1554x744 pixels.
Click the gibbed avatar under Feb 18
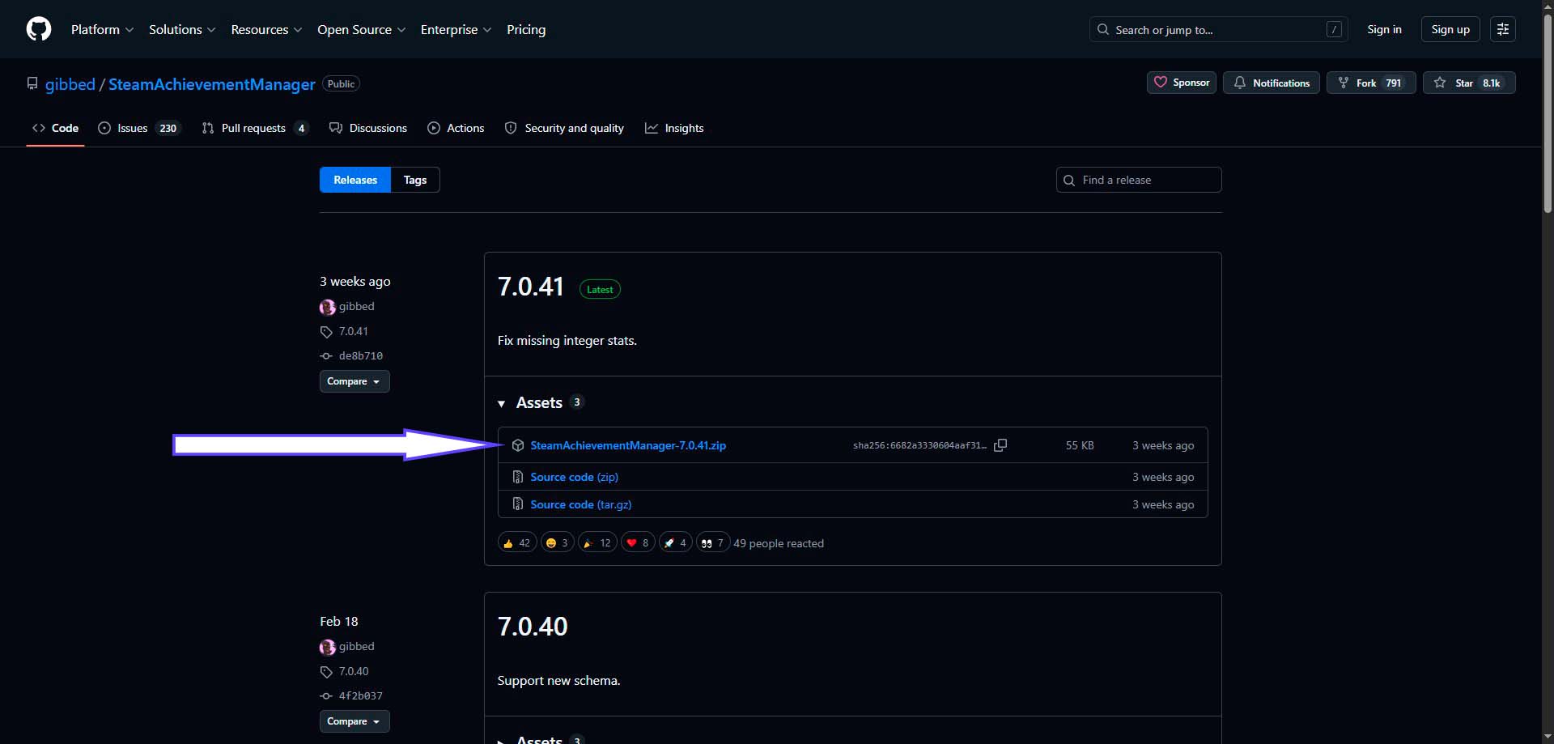327,647
